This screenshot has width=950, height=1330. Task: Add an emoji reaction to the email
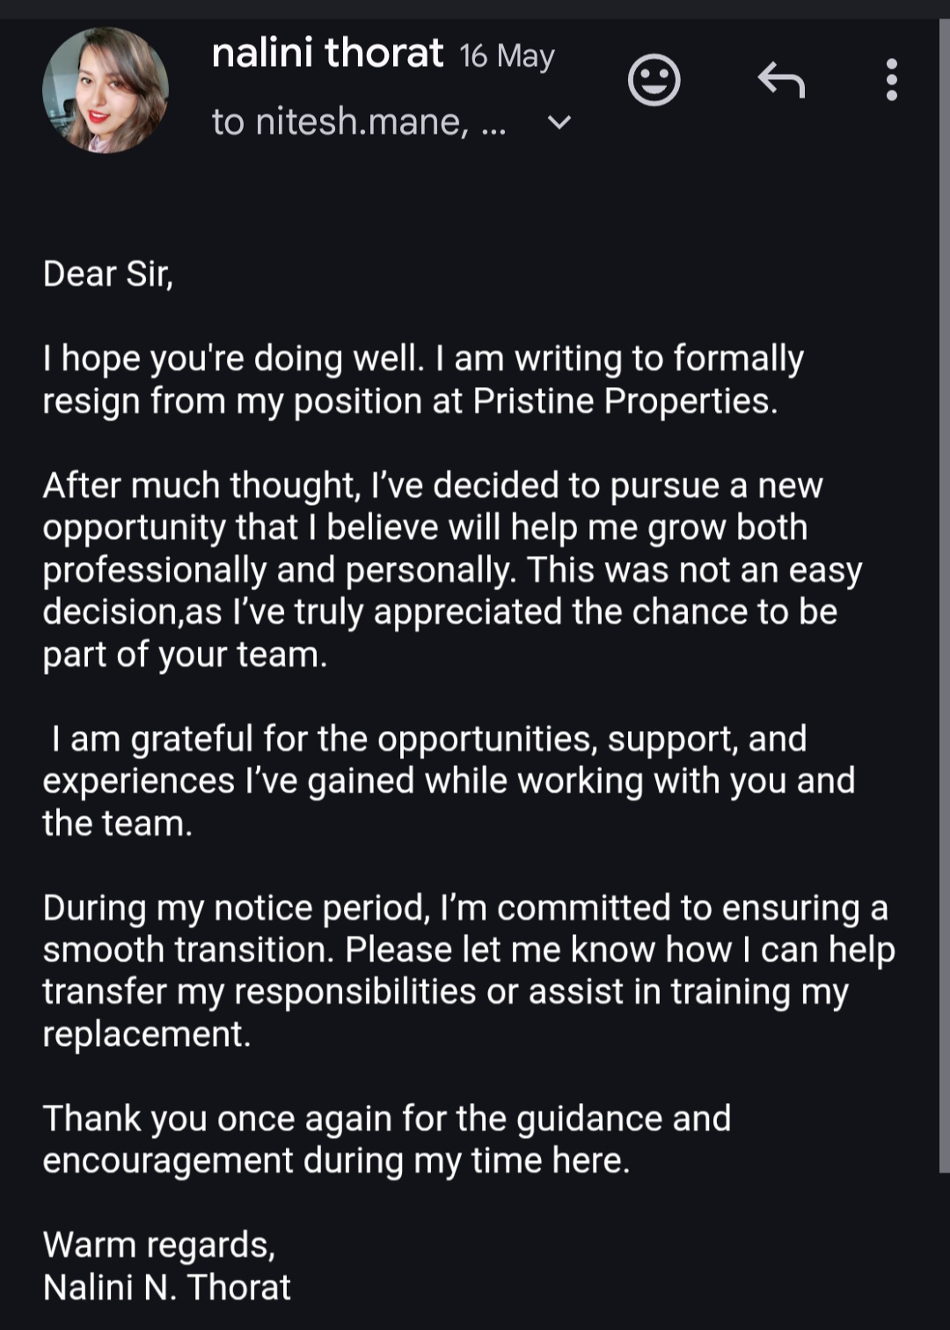654,81
